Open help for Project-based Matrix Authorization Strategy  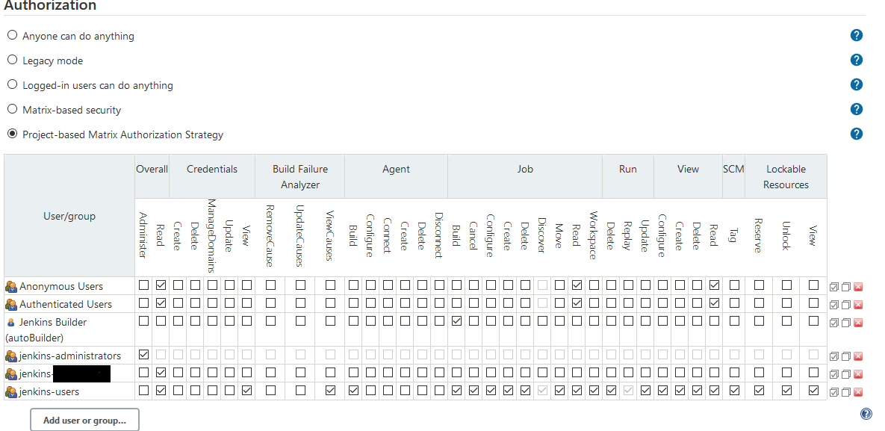pos(856,134)
